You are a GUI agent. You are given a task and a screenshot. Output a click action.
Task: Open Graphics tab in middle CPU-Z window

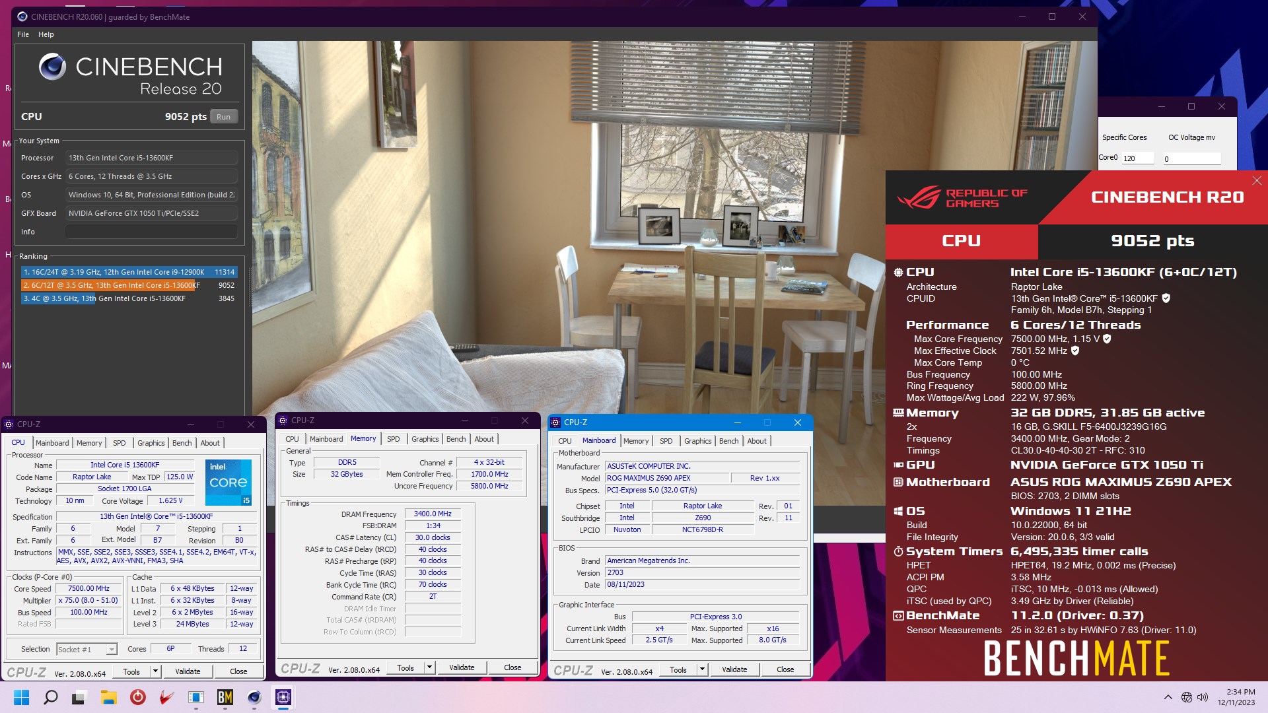click(x=425, y=439)
